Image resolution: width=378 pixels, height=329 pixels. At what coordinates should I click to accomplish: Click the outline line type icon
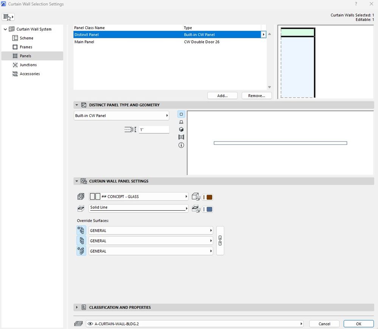click(x=81, y=209)
